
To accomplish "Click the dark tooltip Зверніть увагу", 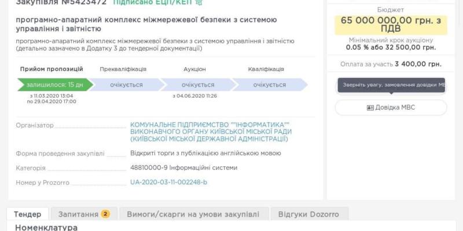I will (391, 85).
